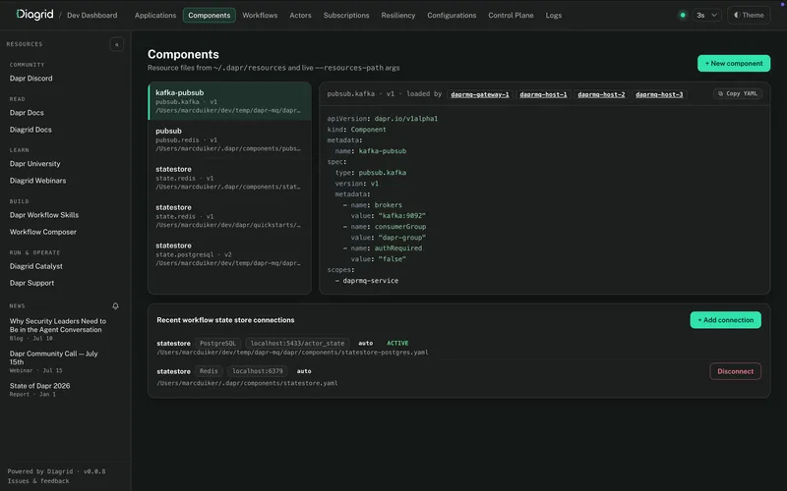Open Dapr Workflow Skills
The width and height of the screenshot is (787, 491).
[43, 215]
